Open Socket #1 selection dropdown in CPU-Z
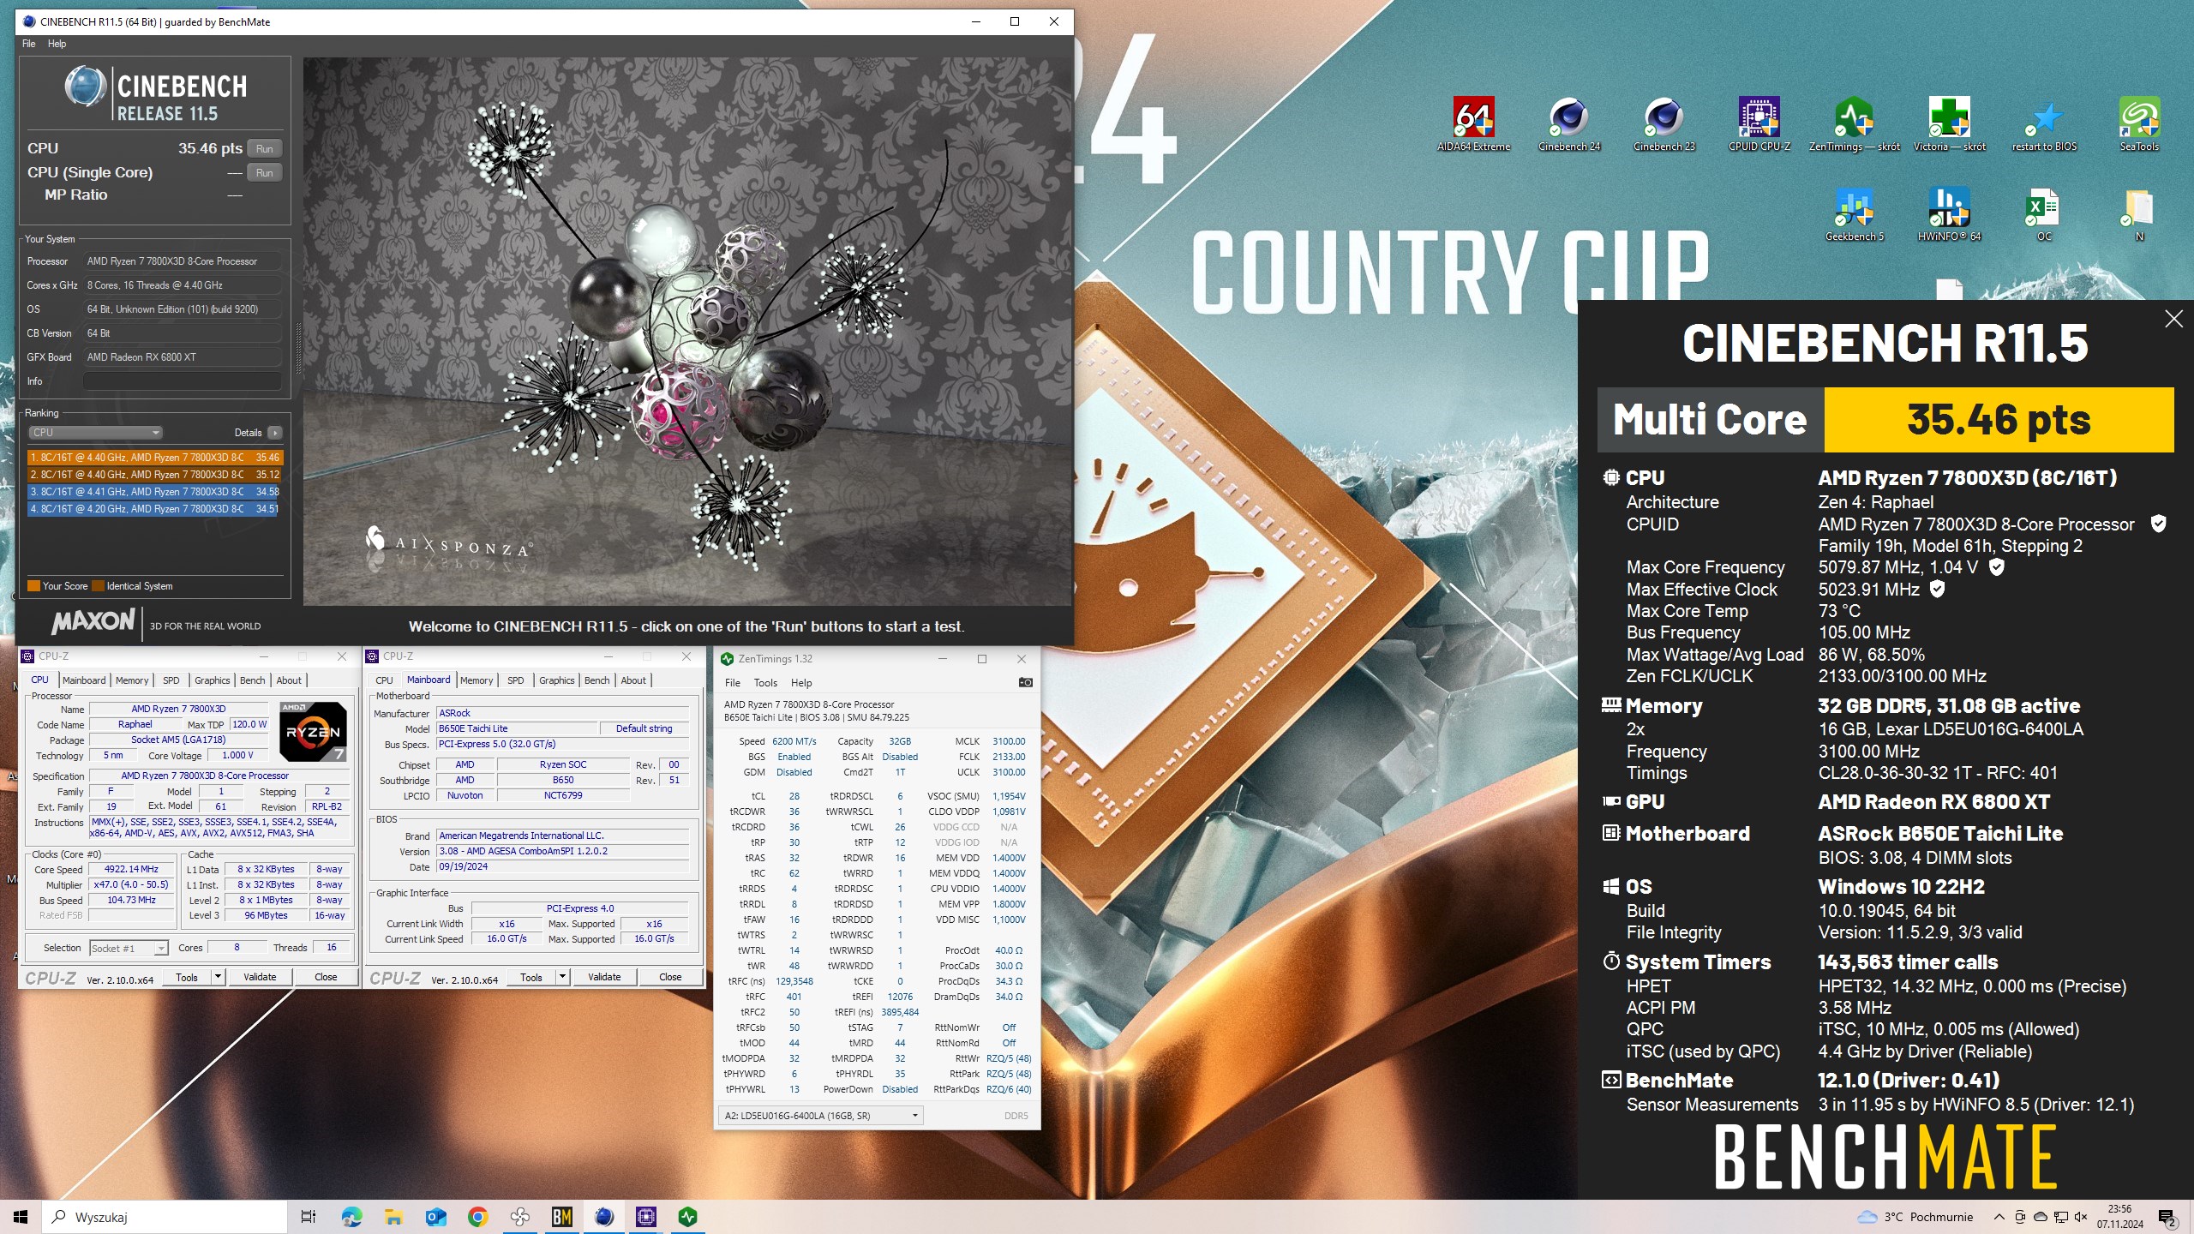This screenshot has width=2194, height=1234. pos(129,948)
